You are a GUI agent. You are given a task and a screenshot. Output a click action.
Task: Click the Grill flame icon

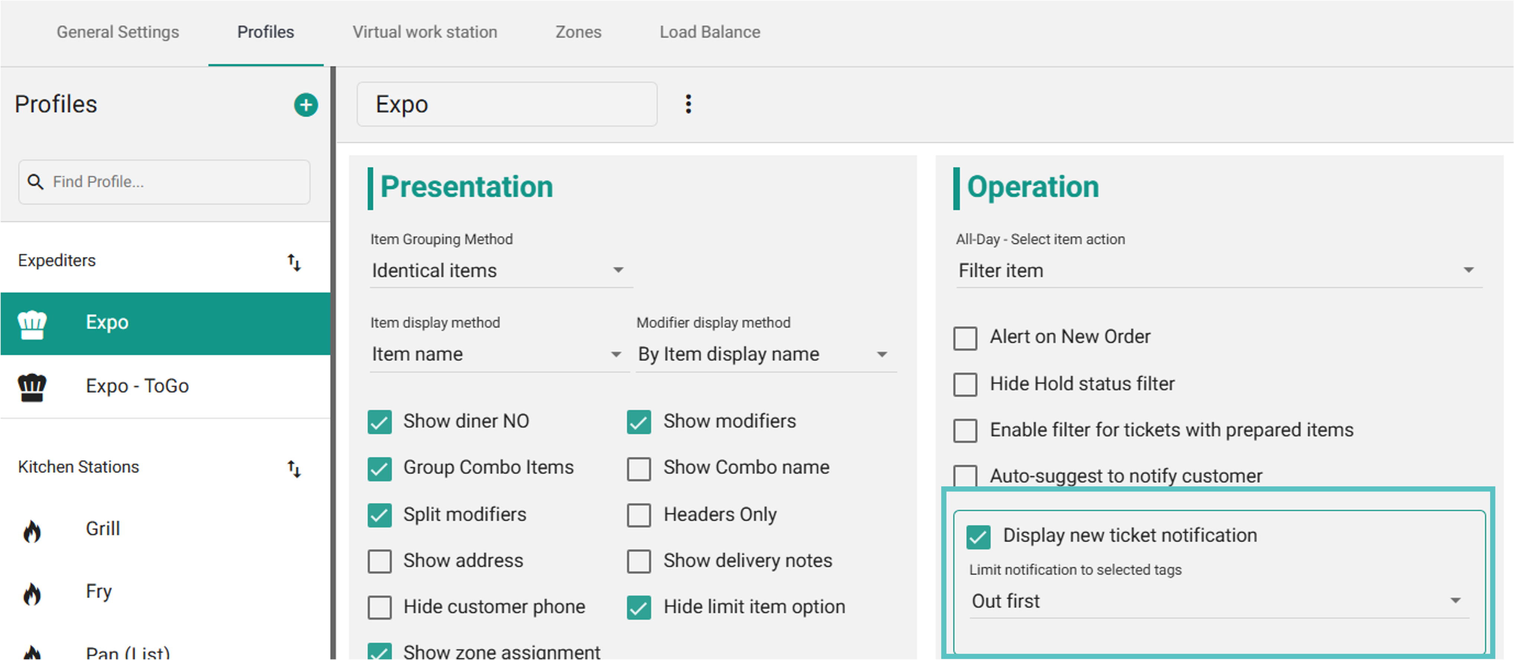point(32,531)
